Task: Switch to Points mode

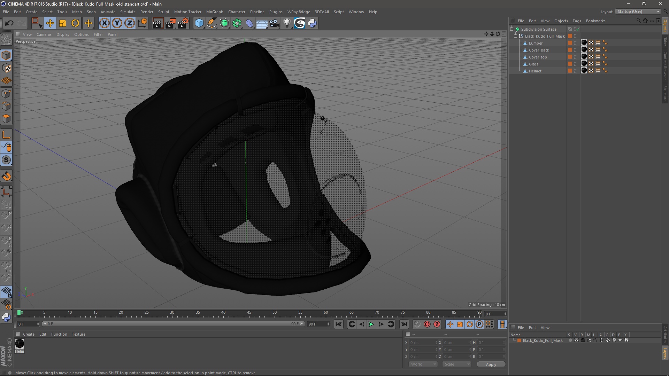Action: pyautogui.click(x=6, y=94)
